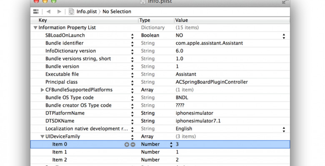Open Principal class key stepper popup

pyautogui.click(x=132, y=83)
